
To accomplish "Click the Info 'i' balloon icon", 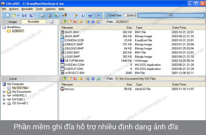I will pos(82,15).
